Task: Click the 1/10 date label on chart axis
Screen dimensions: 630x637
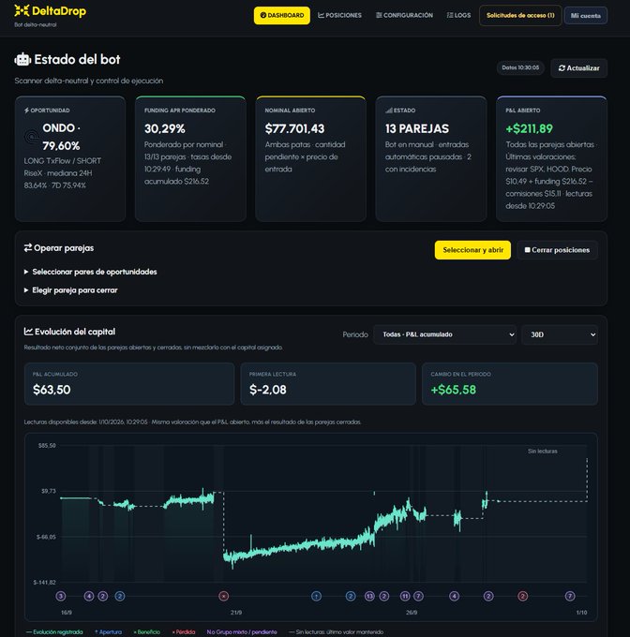Action: coord(581,613)
